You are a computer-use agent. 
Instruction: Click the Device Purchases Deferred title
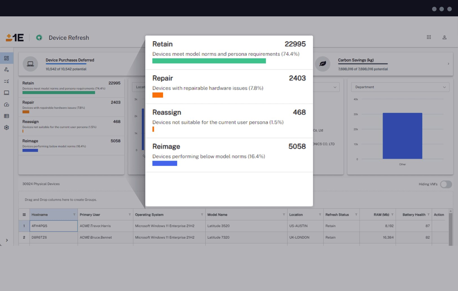click(70, 60)
